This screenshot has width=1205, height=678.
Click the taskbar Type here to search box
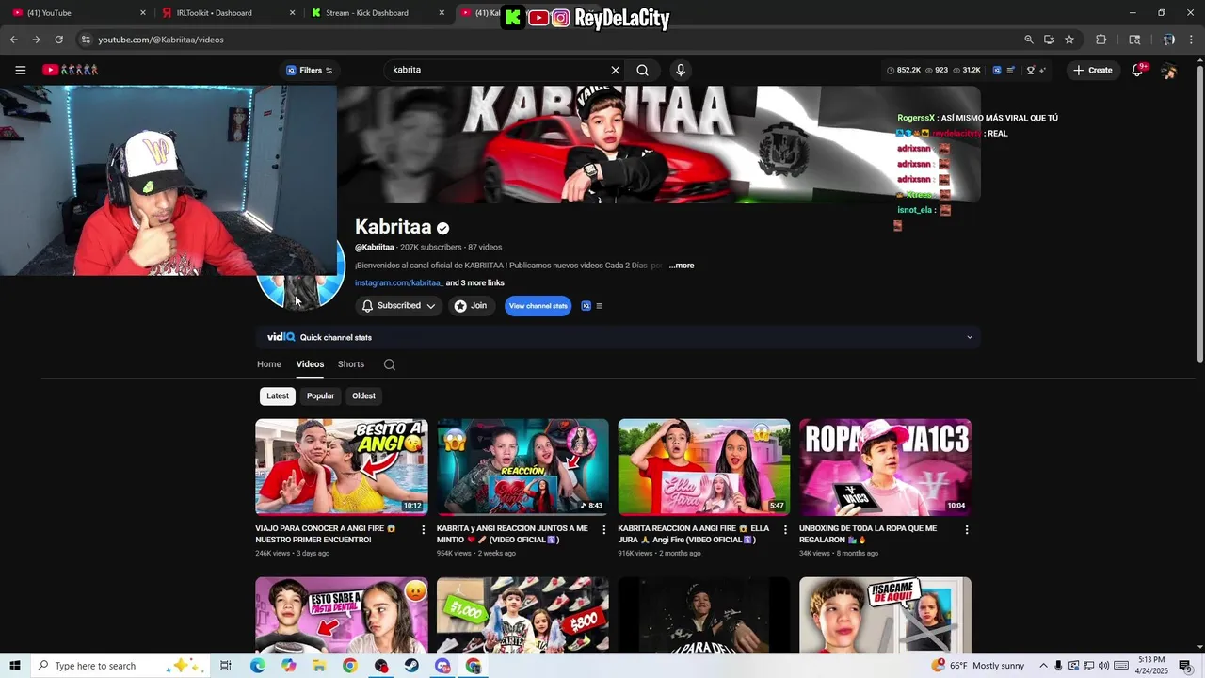tap(120, 666)
